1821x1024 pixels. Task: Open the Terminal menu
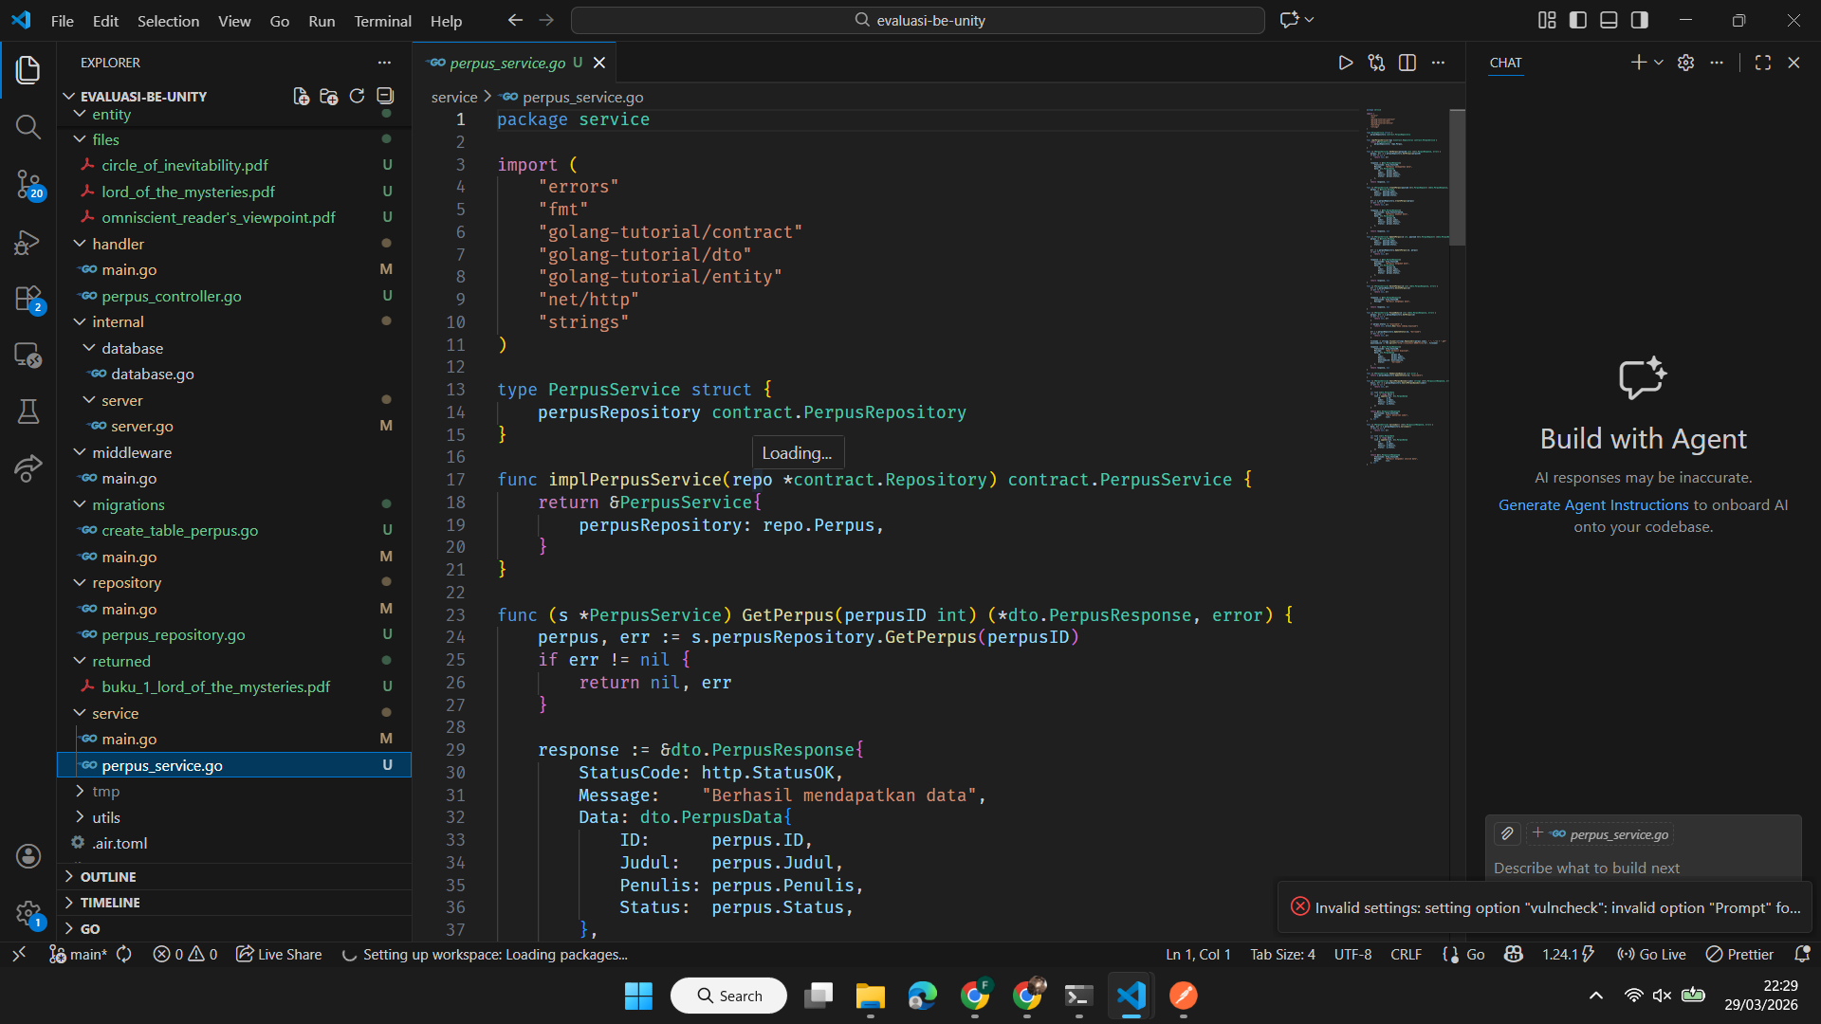coord(382,21)
